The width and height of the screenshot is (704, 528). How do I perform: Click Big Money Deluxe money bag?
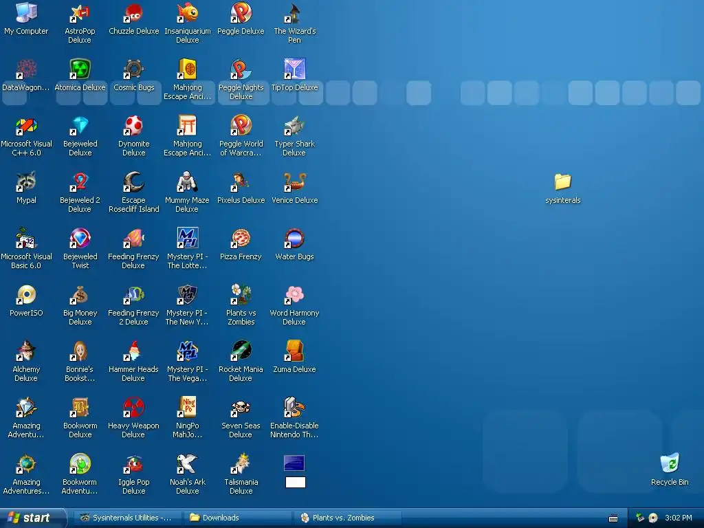[x=80, y=295]
